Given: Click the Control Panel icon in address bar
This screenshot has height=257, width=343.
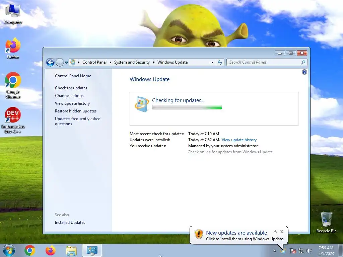Looking at the screenshot, I should pos(73,62).
